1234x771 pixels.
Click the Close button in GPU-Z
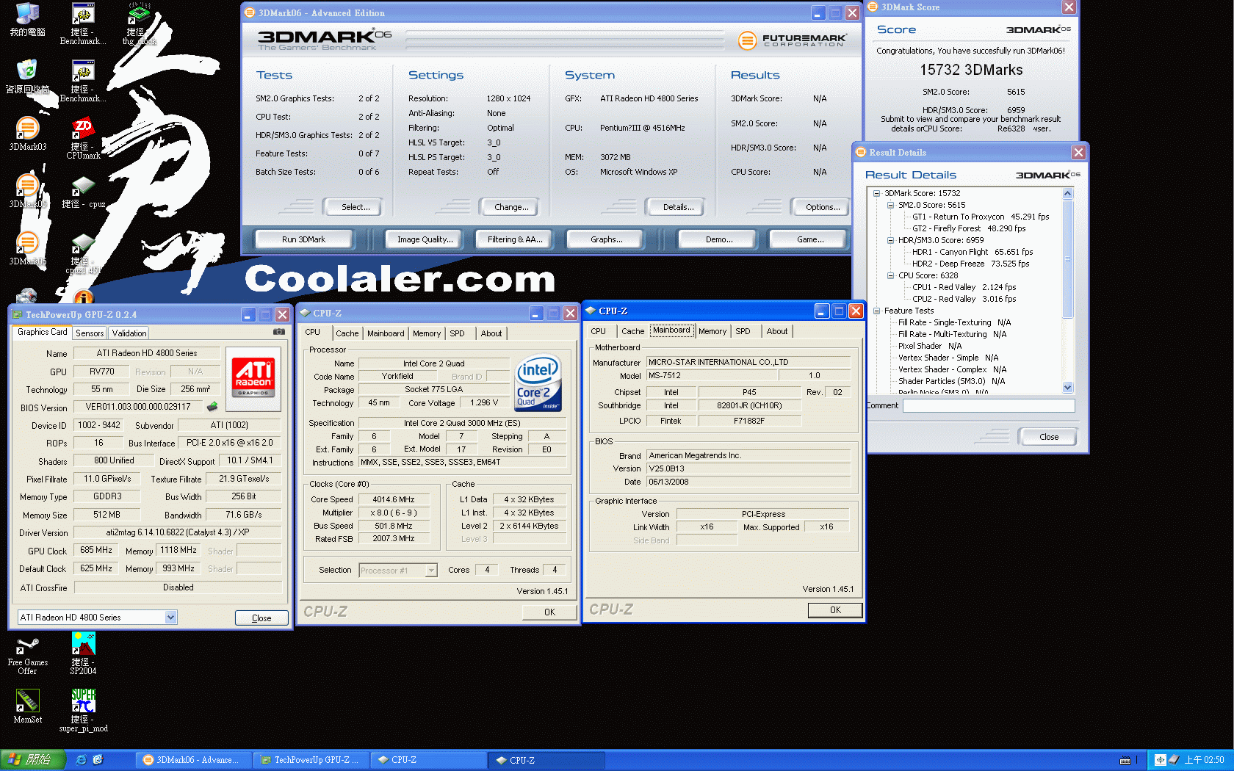tap(261, 618)
